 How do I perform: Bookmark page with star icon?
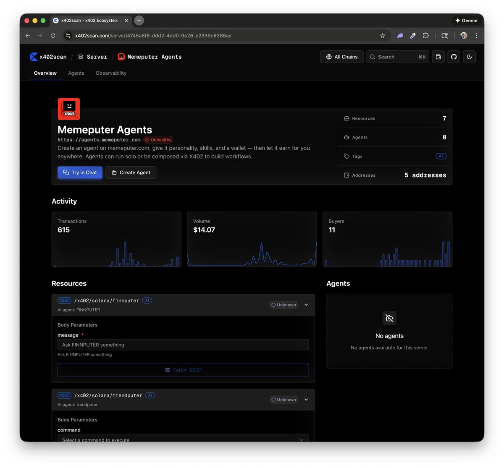pyautogui.click(x=383, y=36)
